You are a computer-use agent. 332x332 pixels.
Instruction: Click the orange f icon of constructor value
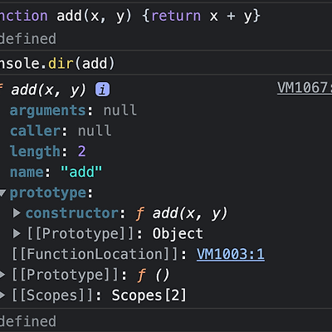pyautogui.click(x=140, y=213)
